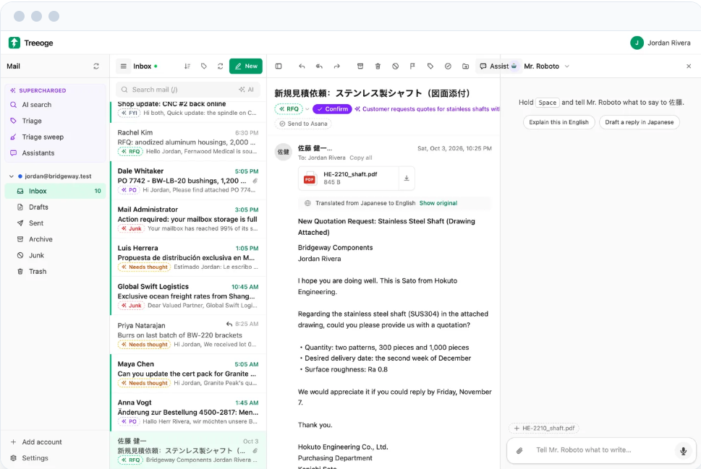The height and width of the screenshot is (469, 701).
Task: Open the Junk folder
Action: (x=56, y=255)
